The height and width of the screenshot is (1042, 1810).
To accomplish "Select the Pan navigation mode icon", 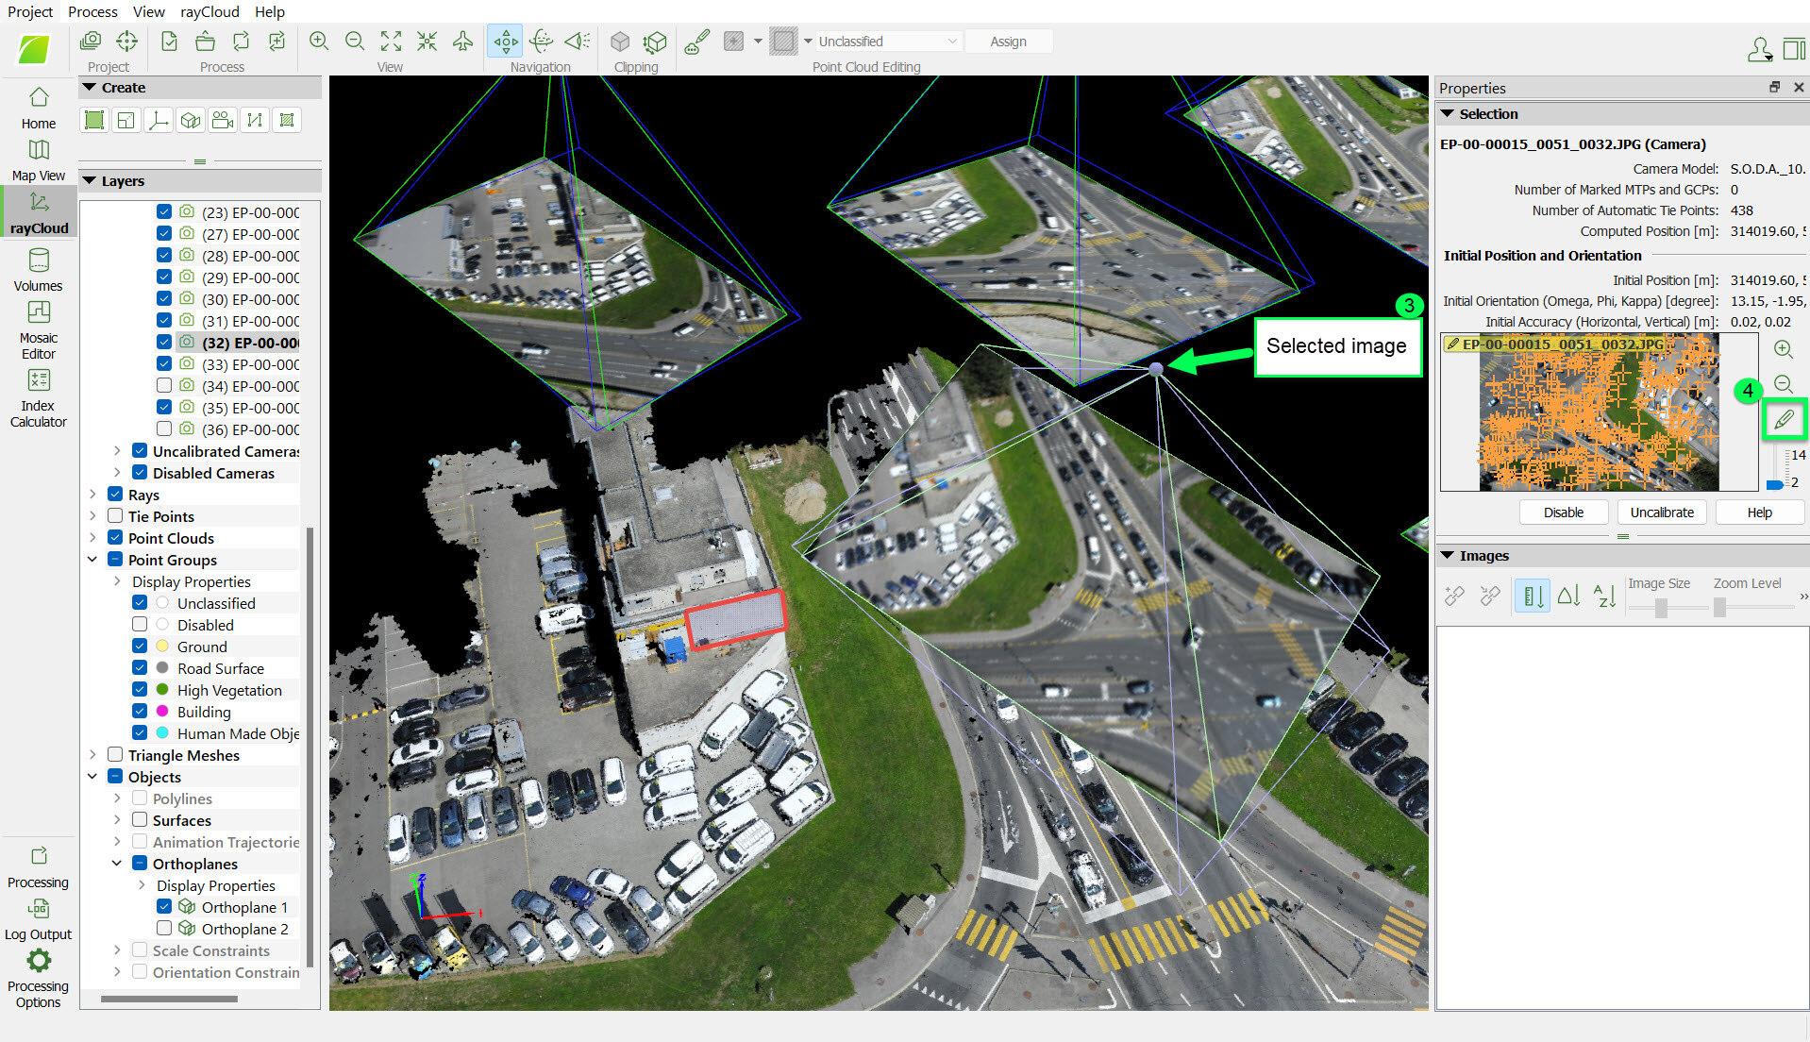I will [505, 42].
